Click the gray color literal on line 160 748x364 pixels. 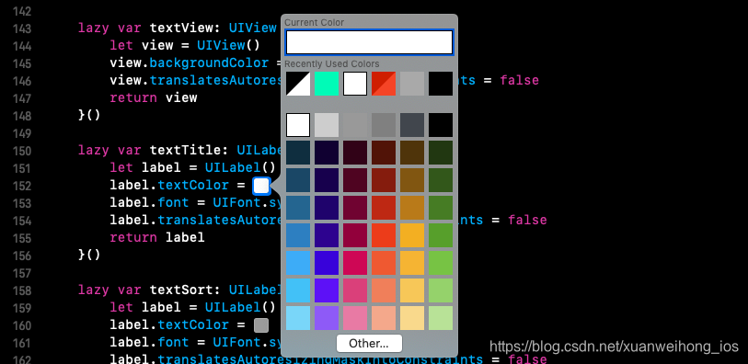261,325
